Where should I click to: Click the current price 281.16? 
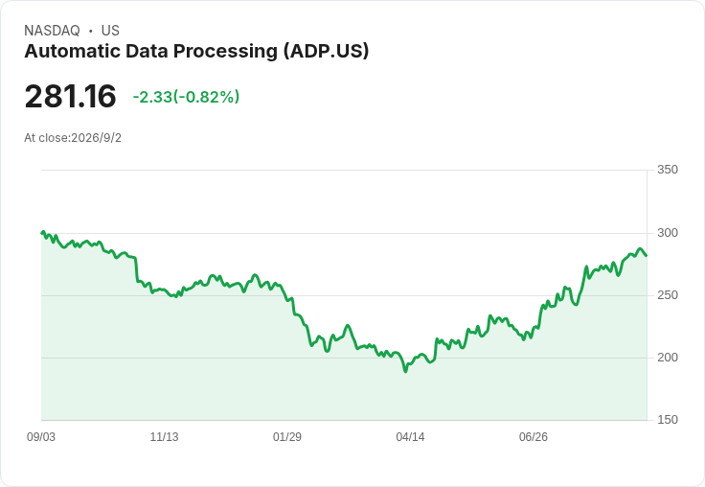(70, 96)
